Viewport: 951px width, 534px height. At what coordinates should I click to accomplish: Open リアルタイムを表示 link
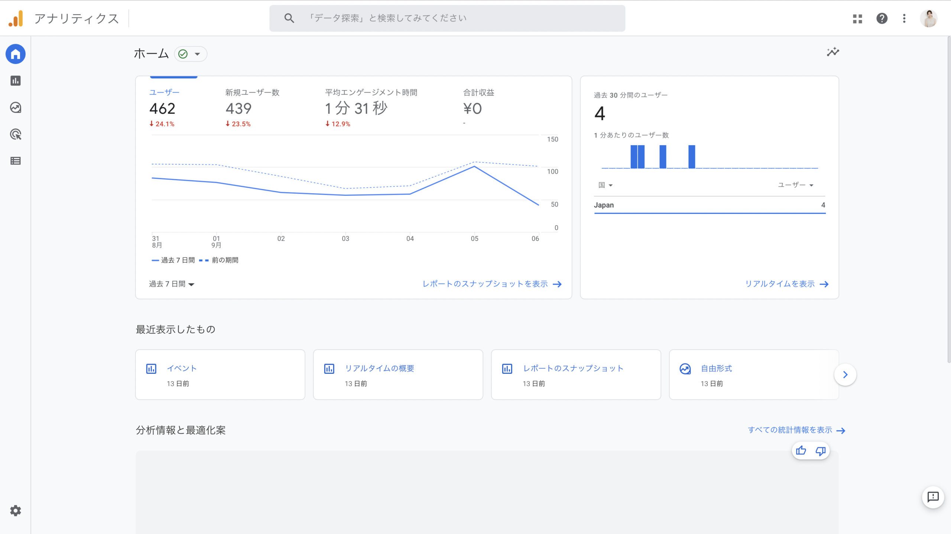(787, 284)
